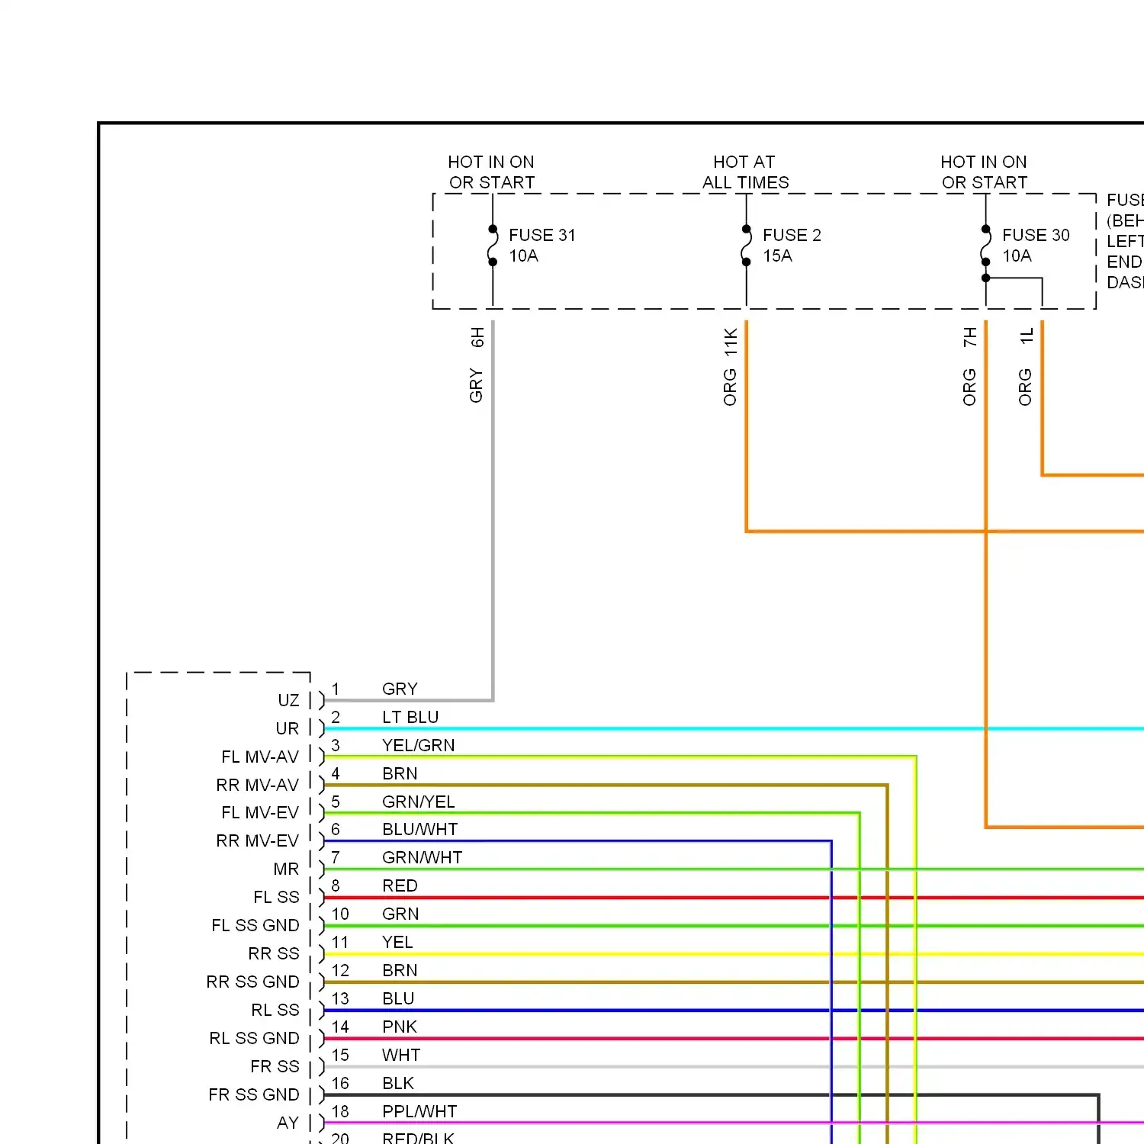Click pin number 14 on connector
The height and width of the screenshot is (1144, 1144).
click(x=340, y=1027)
